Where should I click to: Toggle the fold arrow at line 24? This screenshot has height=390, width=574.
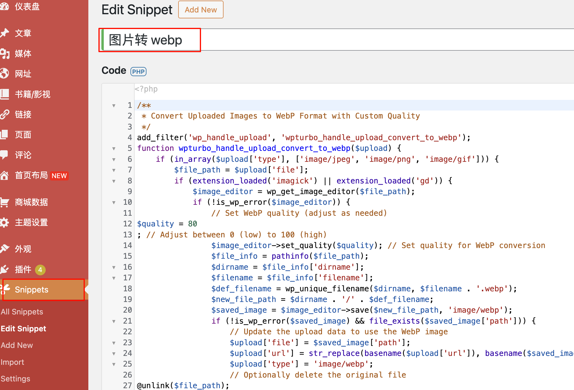point(114,354)
